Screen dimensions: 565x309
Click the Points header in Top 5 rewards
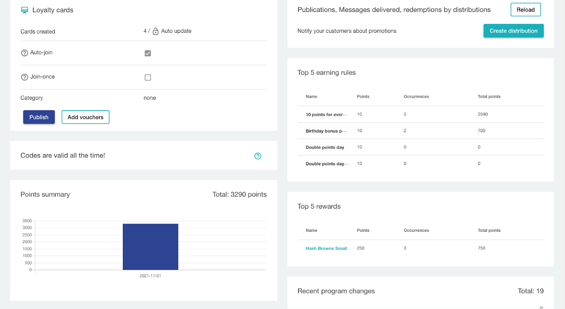[x=363, y=230]
